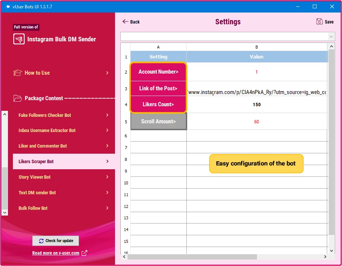The image size is (342, 266).
Task: Click the Package Content folder icon
Action: pos(17,98)
